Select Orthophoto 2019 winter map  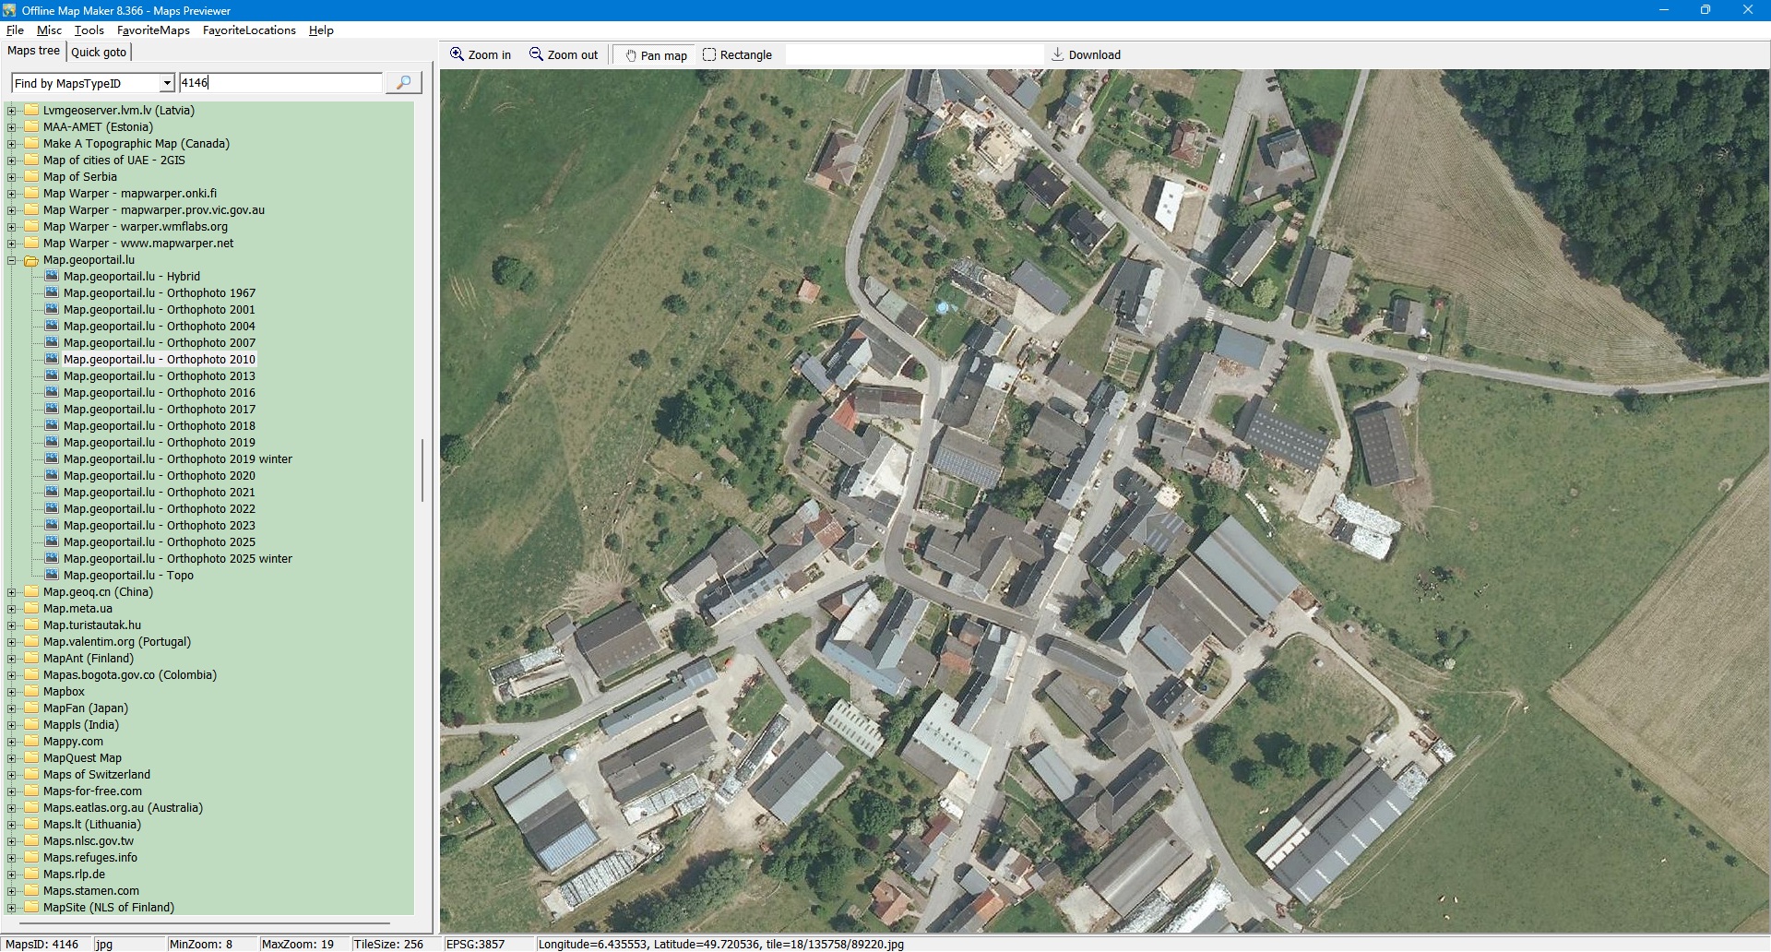pyautogui.click(x=177, y=459)
